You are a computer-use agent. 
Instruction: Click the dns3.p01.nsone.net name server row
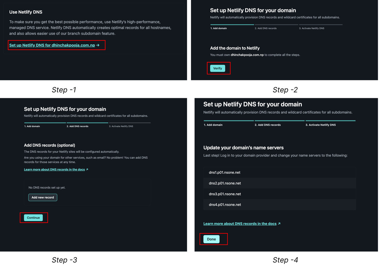[x=280, y=194]
